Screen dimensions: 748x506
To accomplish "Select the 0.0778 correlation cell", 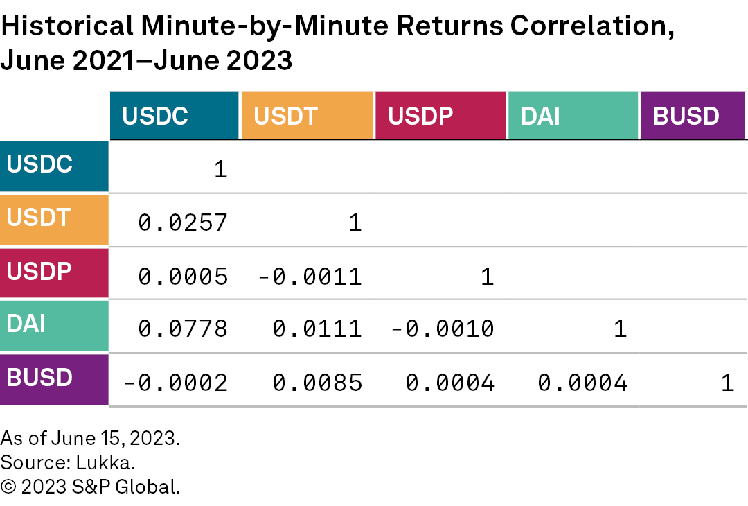I will [183, 329].
